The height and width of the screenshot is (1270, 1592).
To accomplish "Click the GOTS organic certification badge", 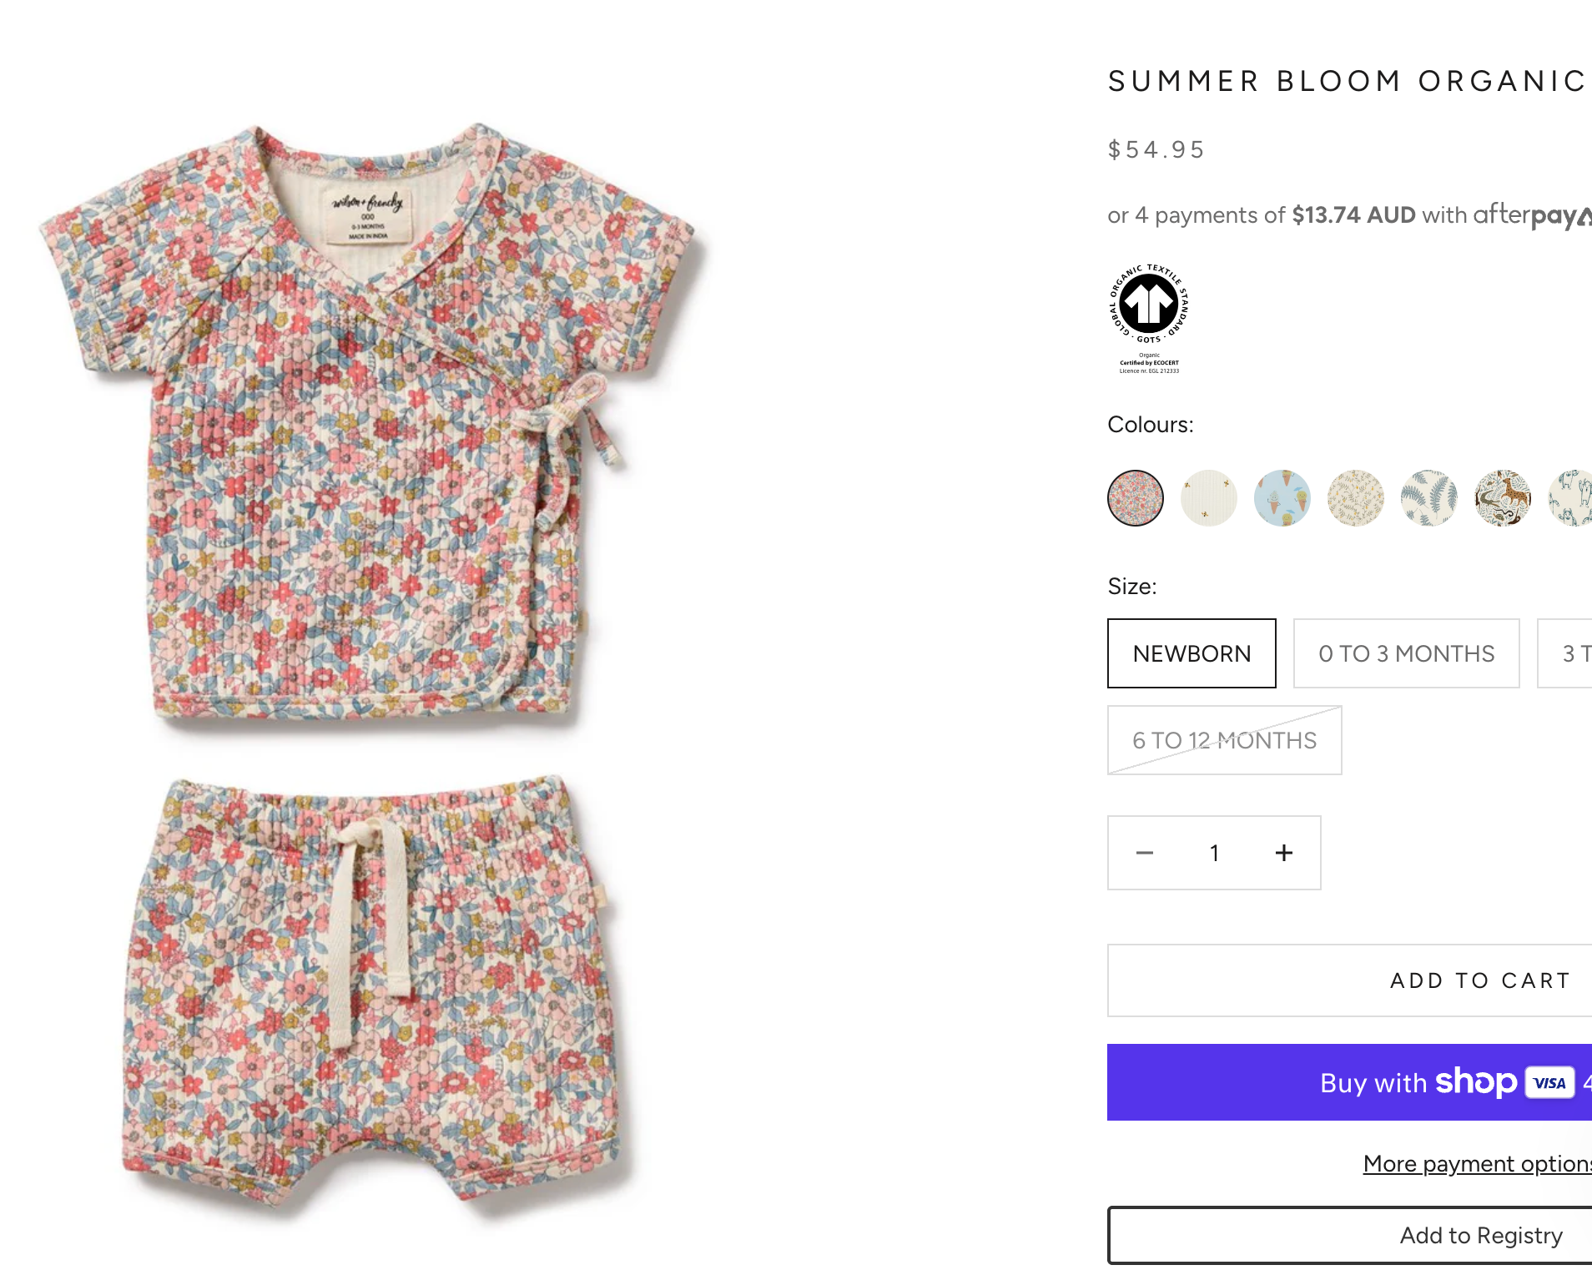I will pyautogui.click(x=1149, y=317).
